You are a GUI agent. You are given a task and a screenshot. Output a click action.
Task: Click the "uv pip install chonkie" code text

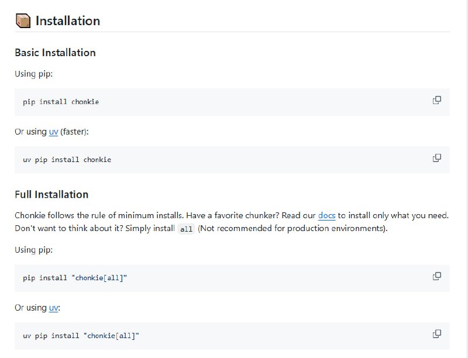[x=67, y=160]
